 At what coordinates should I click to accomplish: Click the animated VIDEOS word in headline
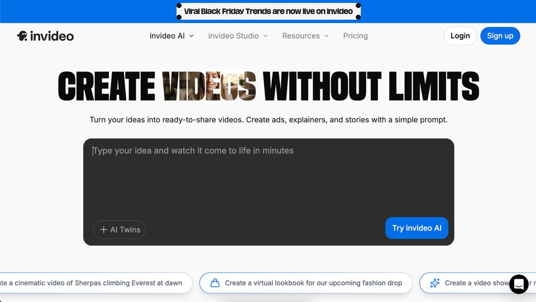(x=209, y=87)
